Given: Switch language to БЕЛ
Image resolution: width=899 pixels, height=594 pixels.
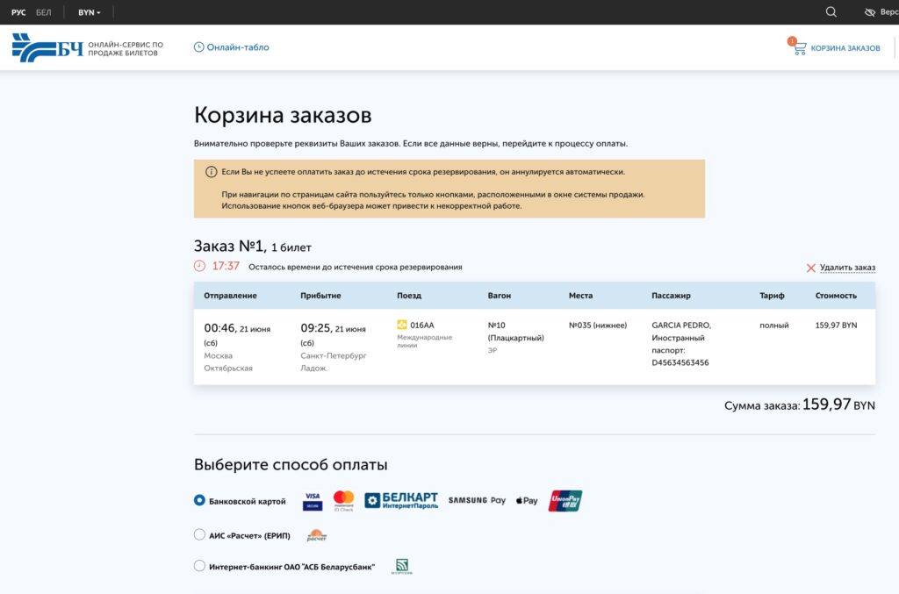Looking at the screenshot, I should [45, 11].
